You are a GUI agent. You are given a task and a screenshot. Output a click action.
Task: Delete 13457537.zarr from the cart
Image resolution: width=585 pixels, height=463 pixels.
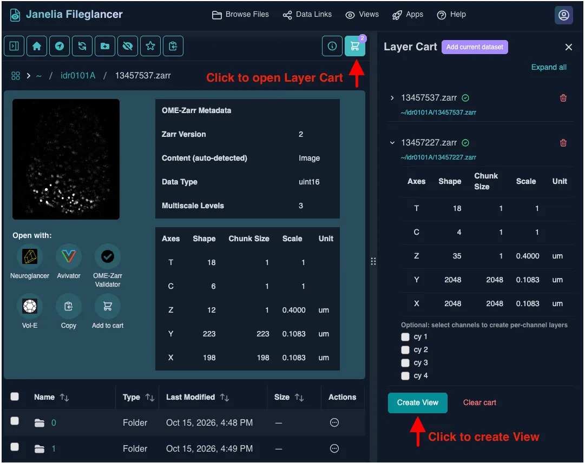[563, 98]
